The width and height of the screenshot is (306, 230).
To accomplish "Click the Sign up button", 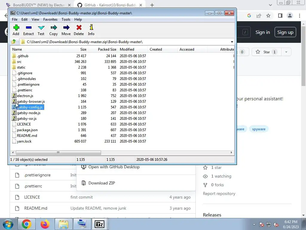I will click(285, 32).
